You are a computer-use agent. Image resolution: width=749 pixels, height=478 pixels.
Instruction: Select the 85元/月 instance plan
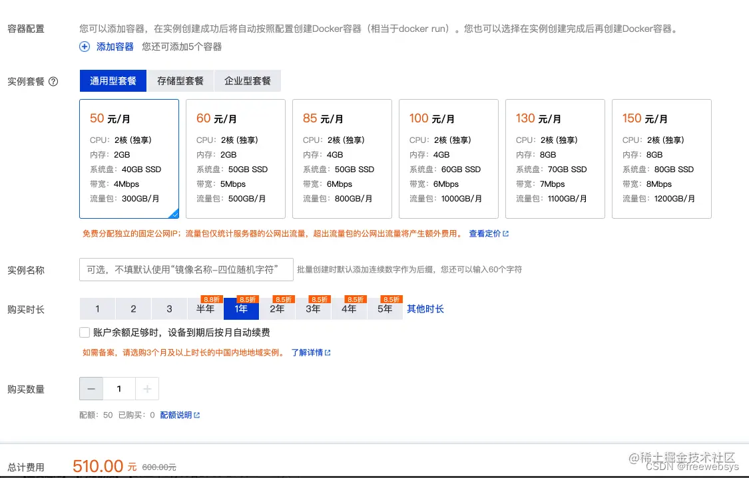pyautogui.click(x=342, y=158)
